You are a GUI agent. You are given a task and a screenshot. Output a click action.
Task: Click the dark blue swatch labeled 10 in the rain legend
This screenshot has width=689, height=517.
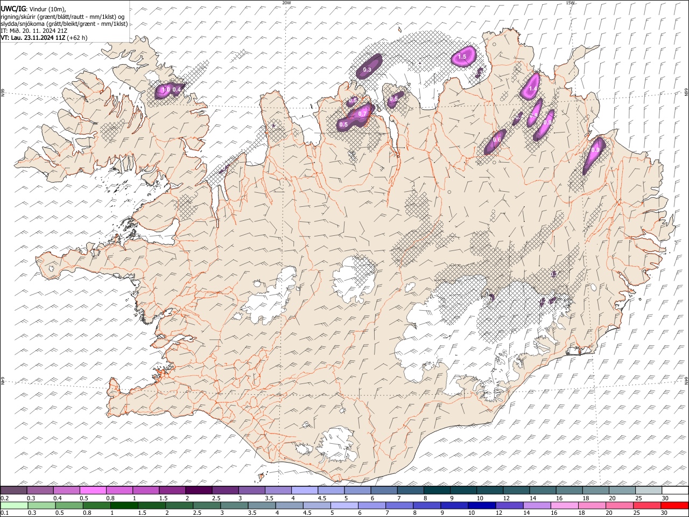(481, 505)
